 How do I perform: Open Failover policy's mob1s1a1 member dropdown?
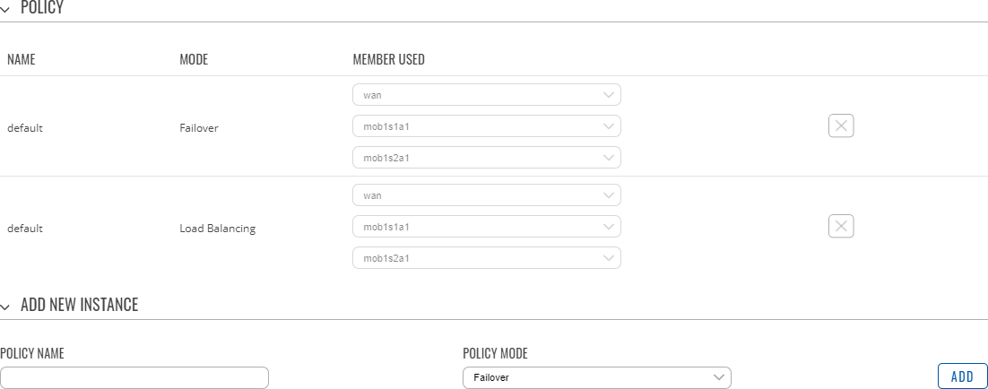tap(486, 126)
